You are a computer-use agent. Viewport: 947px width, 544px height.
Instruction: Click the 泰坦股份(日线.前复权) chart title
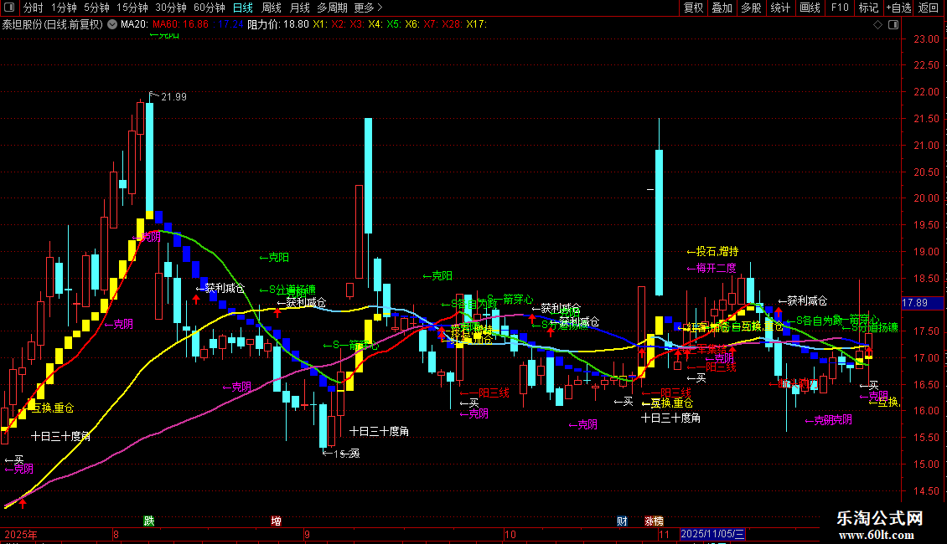[53, 24]
